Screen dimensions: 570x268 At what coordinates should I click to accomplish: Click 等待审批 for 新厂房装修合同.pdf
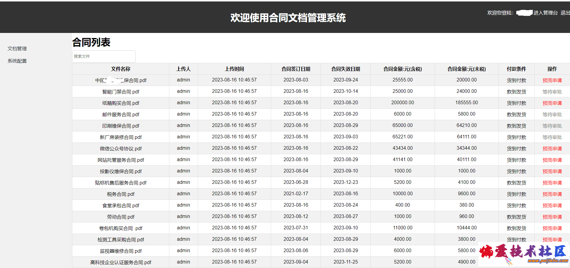tap(552, 137)
